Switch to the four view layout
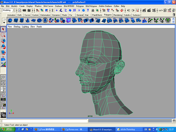 3,83
